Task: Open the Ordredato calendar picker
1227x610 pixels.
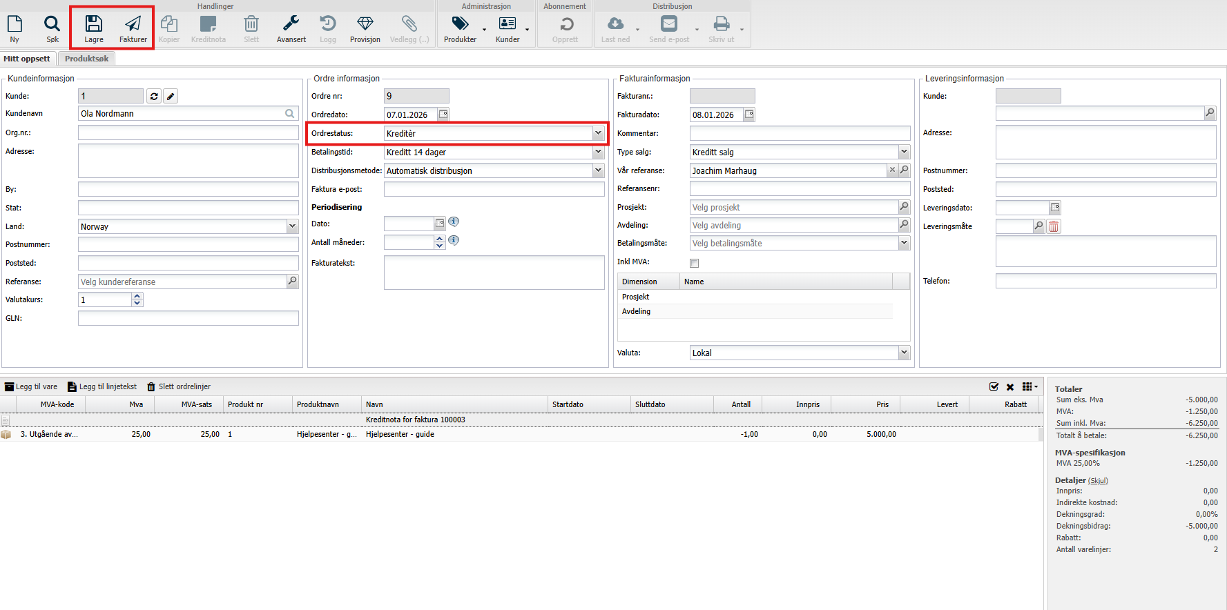Action: pos(443,115)
